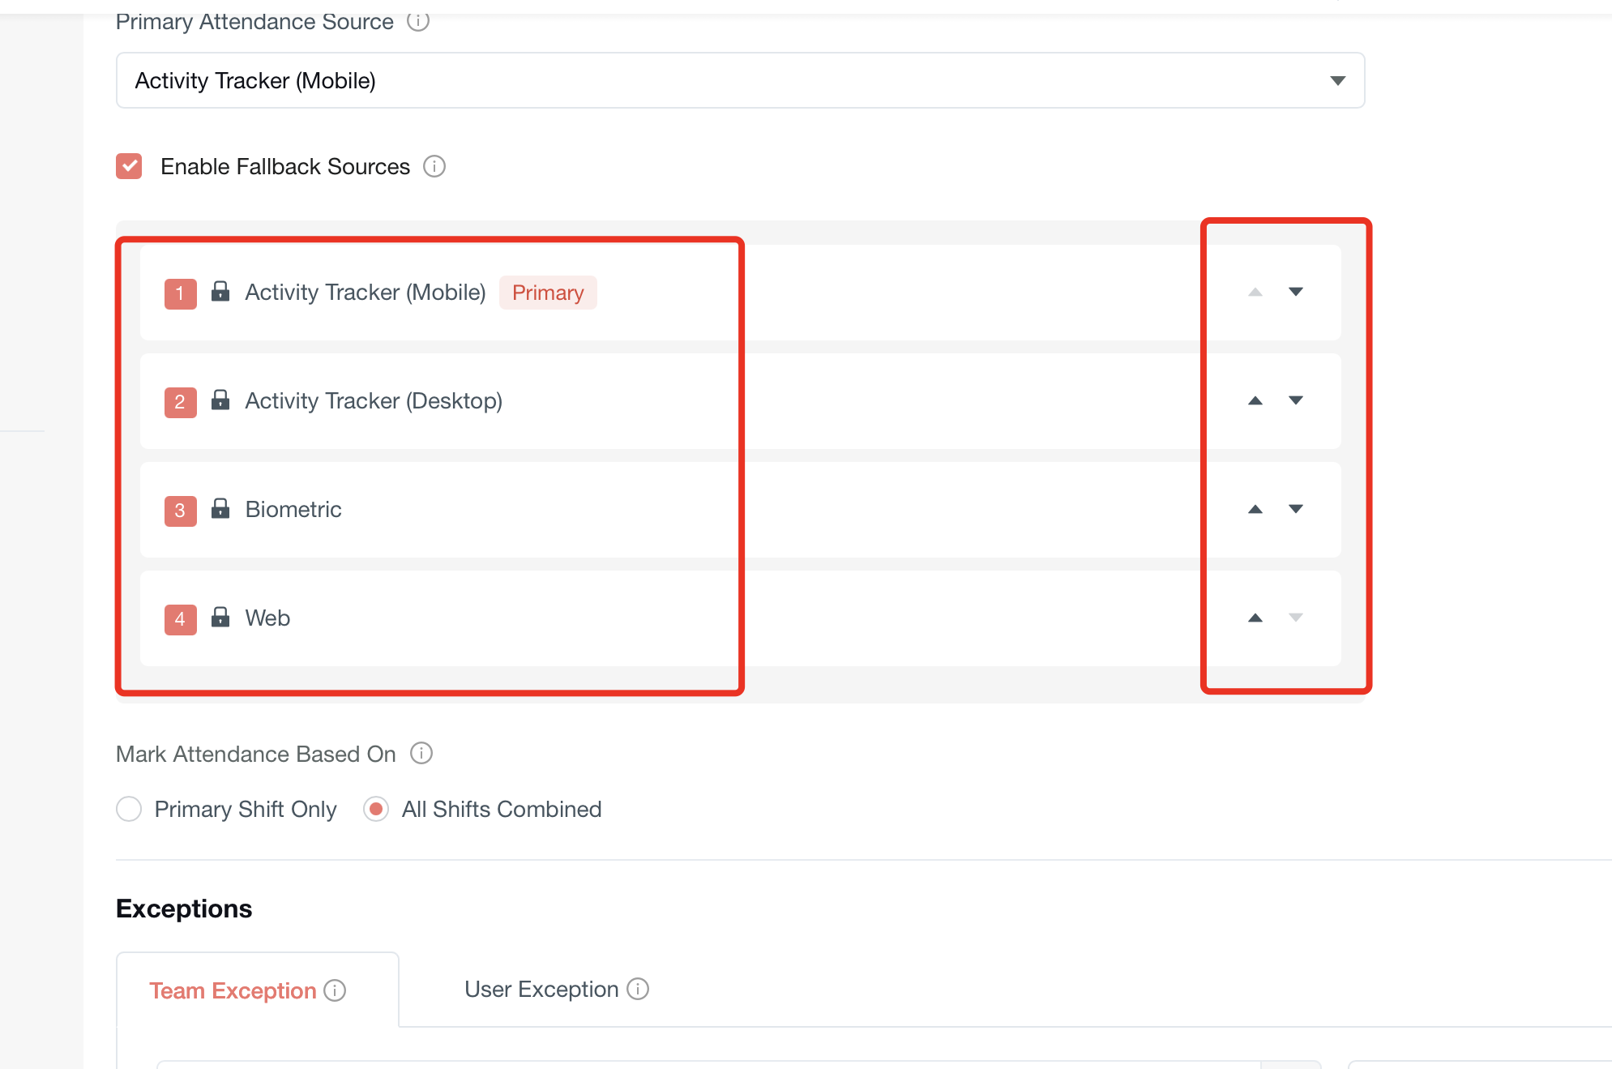Image resolution: width=1612 pixels, height=1069 pixels.
Task: Move Activity Tracker (Mobile) down one position
Action: pyautogui.click(x=1295, y=292)
